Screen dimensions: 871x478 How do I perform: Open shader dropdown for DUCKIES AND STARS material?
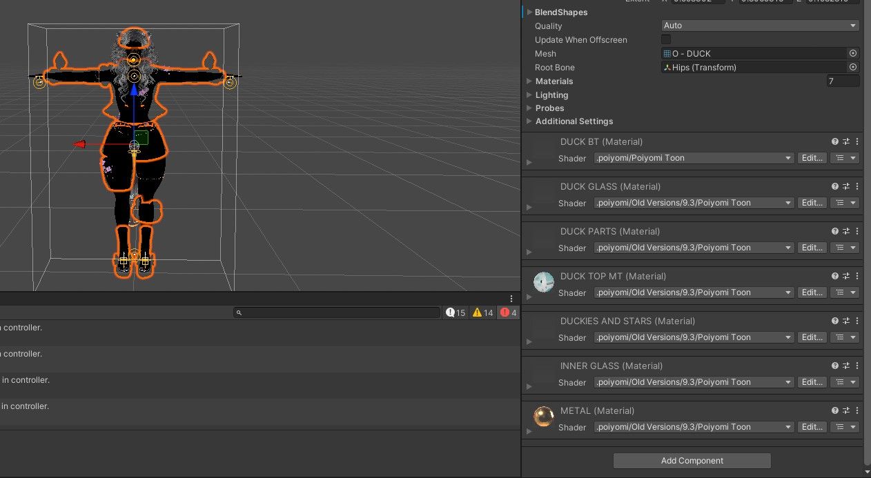(x=694, y=337)
